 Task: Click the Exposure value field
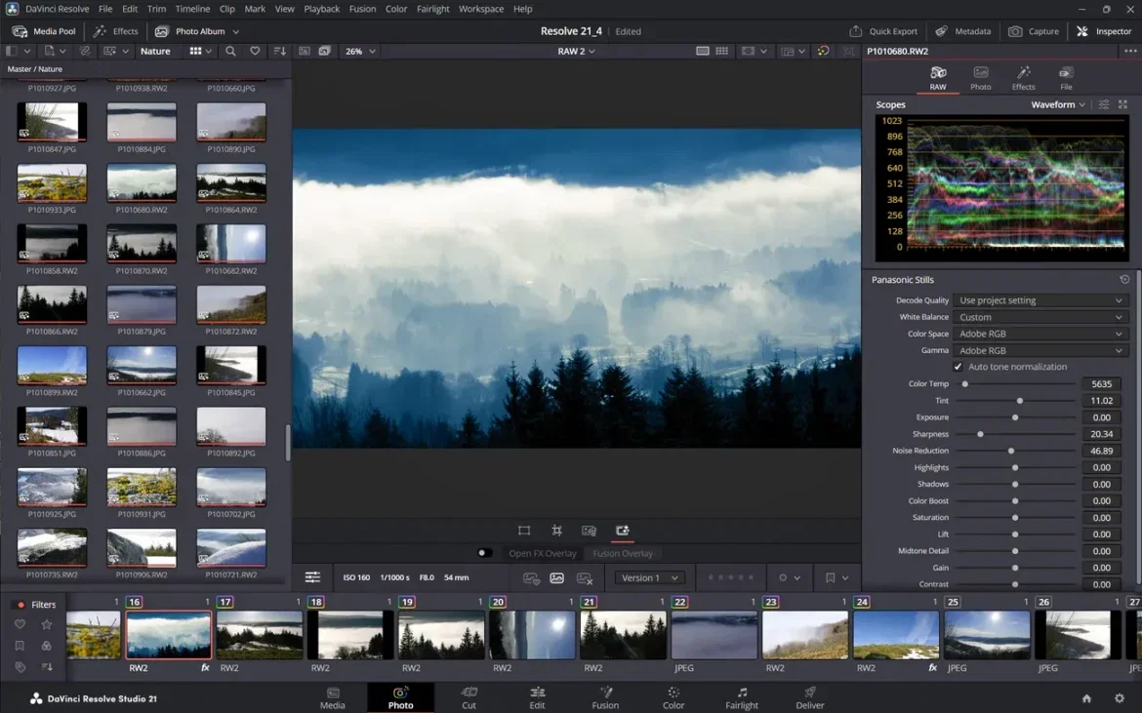click(1101, 417)
